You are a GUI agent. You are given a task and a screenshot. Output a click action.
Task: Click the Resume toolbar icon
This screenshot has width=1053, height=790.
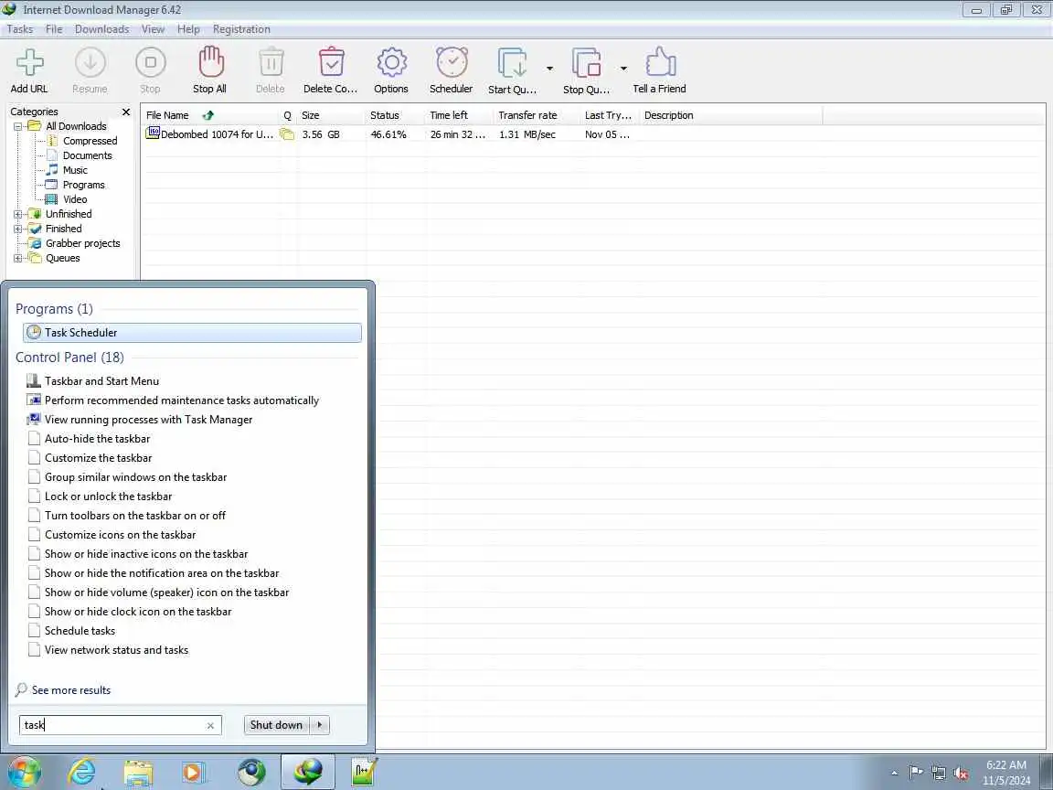click(90, 63)
